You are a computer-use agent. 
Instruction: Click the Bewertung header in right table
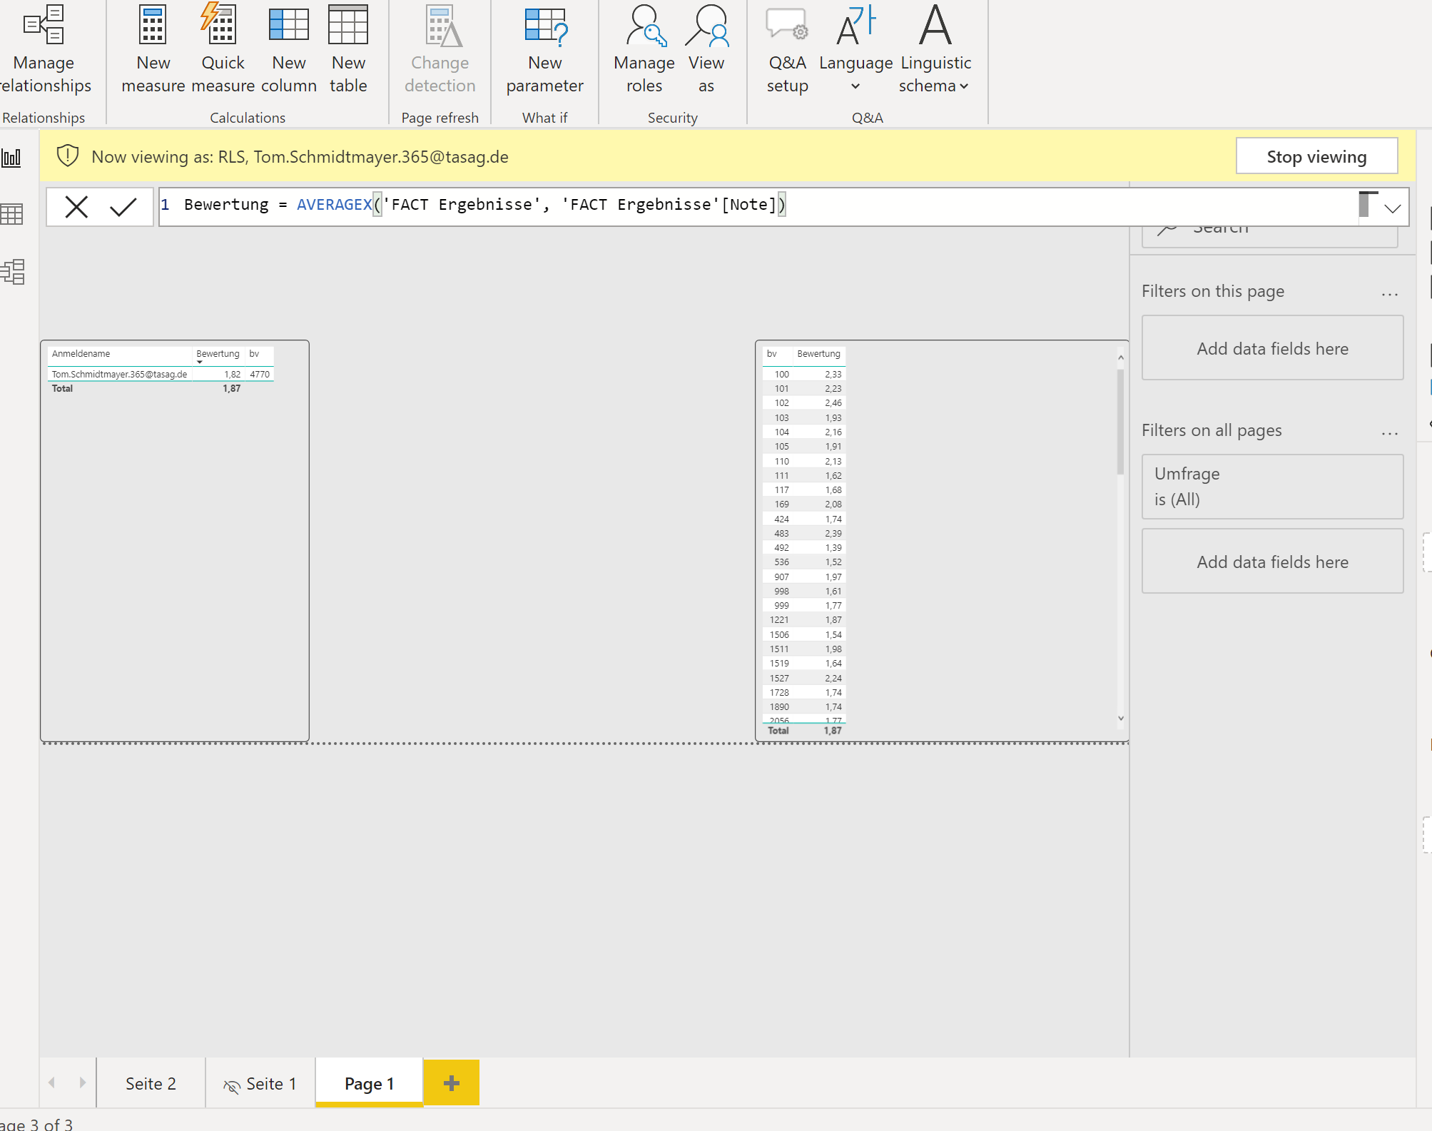[818, 354]
